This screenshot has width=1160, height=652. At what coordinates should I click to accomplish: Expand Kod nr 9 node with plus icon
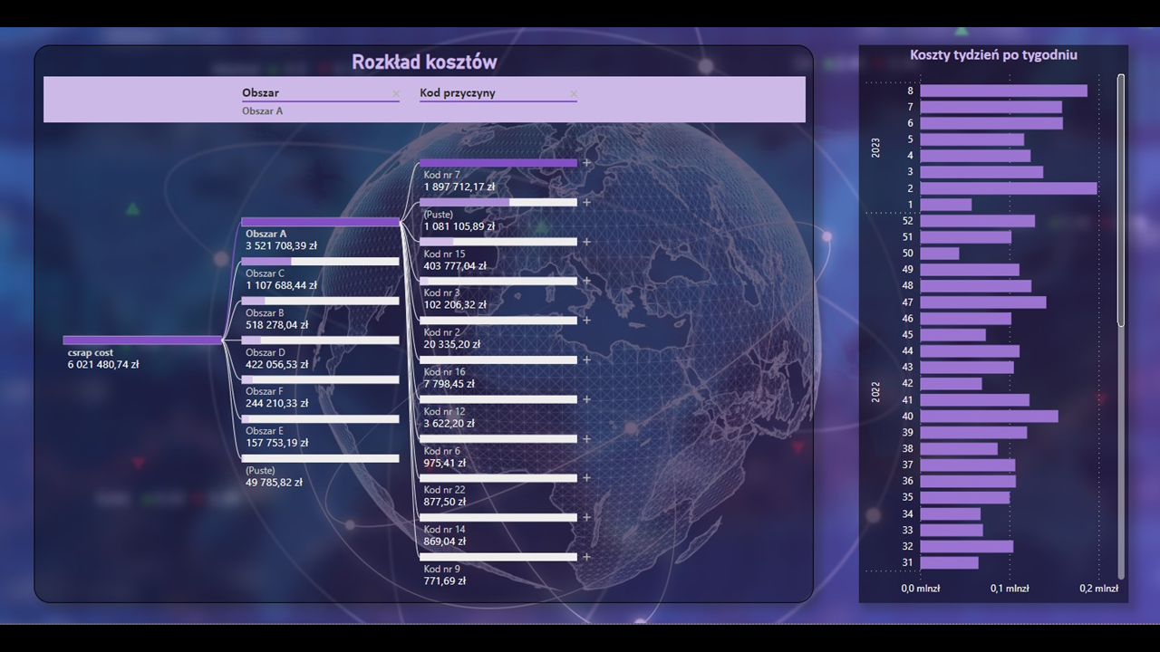point(586,557)
